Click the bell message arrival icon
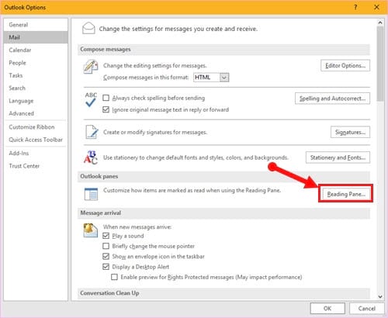This screenshot has height=318, width=388. 90,230
